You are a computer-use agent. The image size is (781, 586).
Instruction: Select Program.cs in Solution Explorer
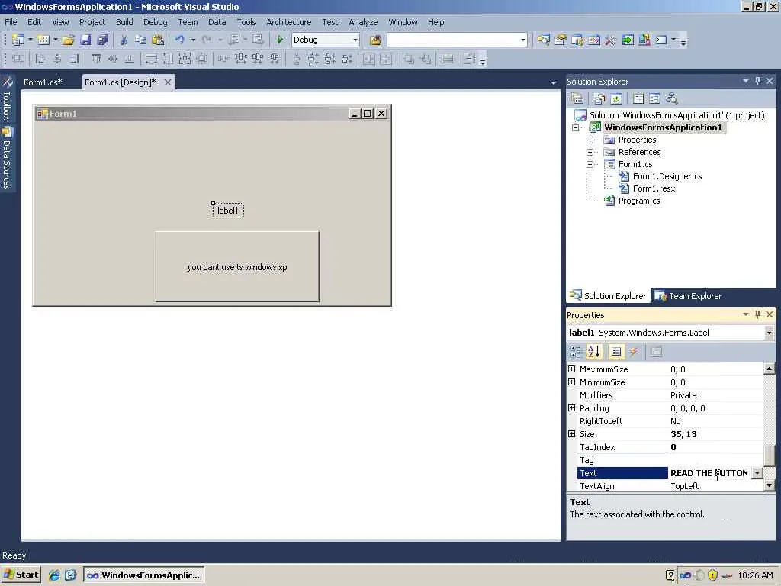tap(639, 201)
